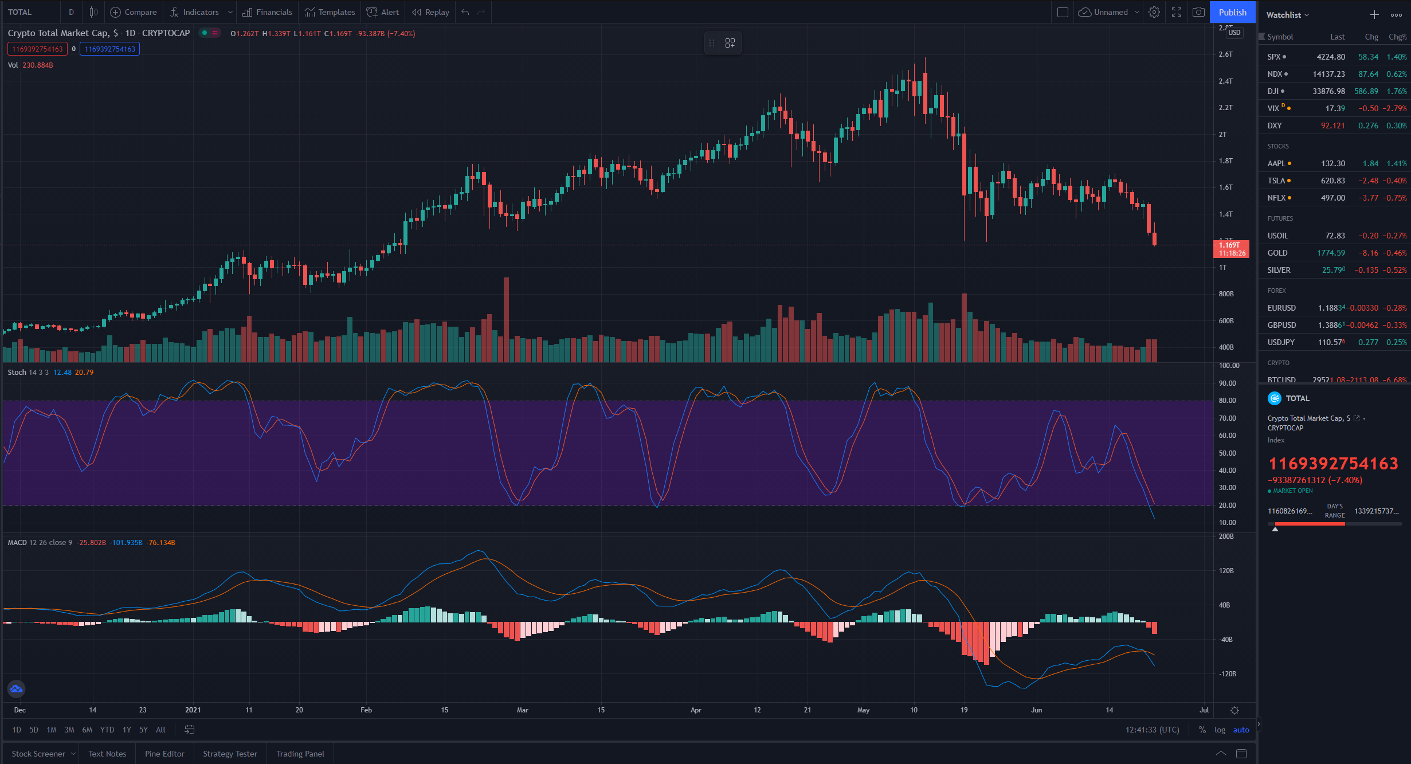Select the SPX watchlist row
Image resolution: width=1411 pixels, height=764 pixels.
coord(1334,57)
